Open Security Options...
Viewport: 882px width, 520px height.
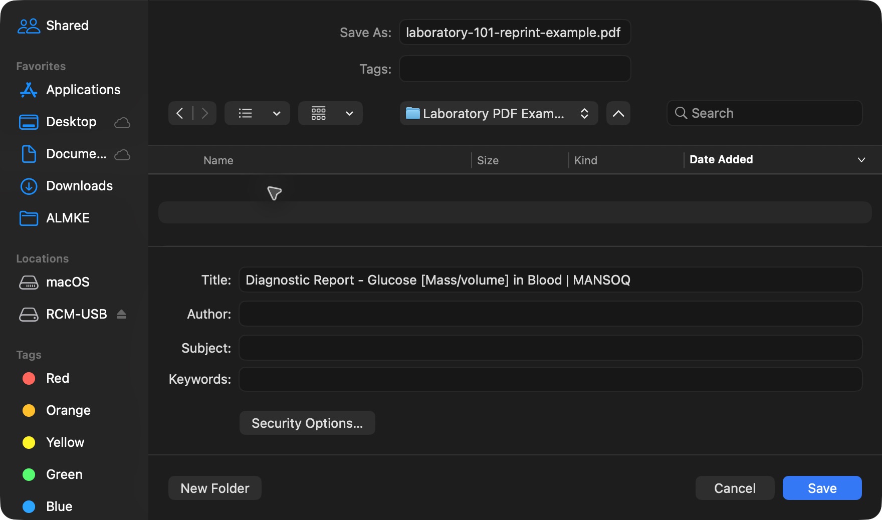(307, 423)
